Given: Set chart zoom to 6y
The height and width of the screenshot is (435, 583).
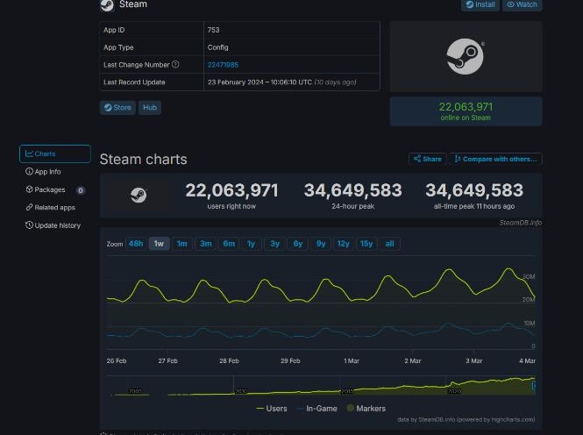Looking at the screenshot, I should tap(298, 244).
